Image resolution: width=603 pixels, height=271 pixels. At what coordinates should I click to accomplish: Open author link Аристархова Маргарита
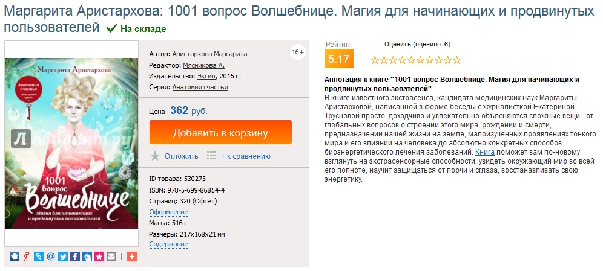pos(209,54)
